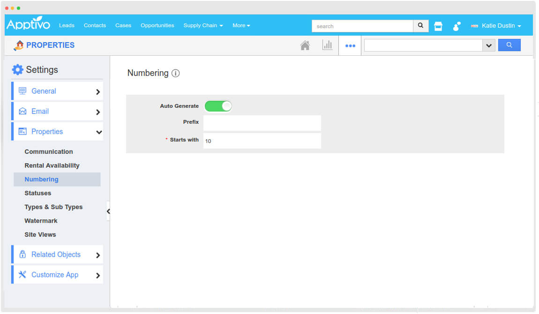Image resolution: width=539 pixels, height=314 pixels.
Task: Click the blue search magnifier button
Action: (x=509, y=45)
